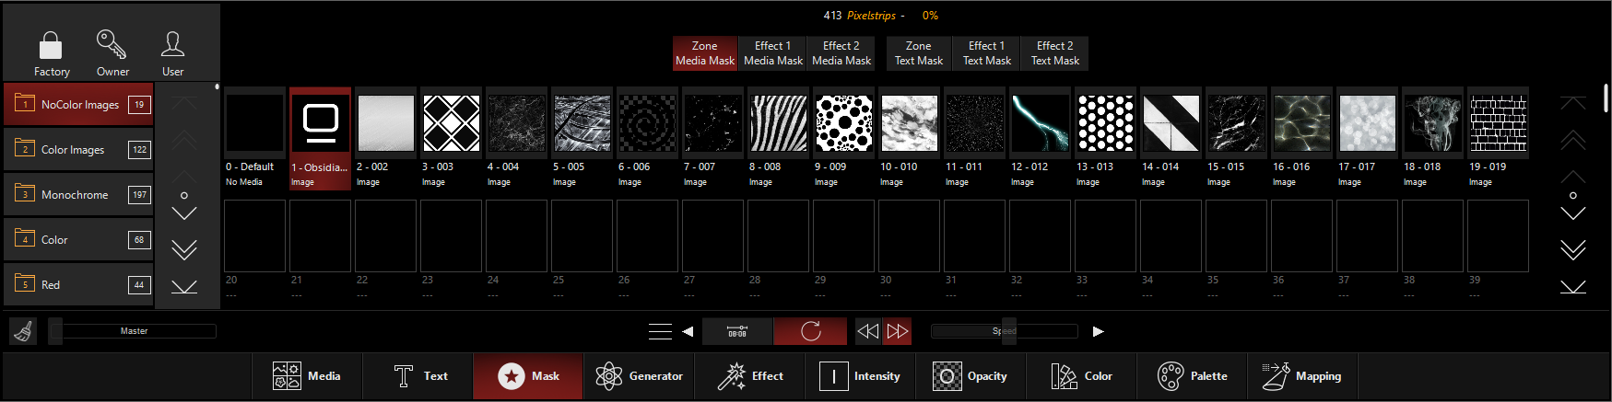Jump to top of media grid
Screen dimensions: 1612x402
[1573, 101]
